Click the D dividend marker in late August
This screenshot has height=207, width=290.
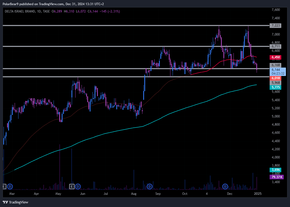(149, 186)
